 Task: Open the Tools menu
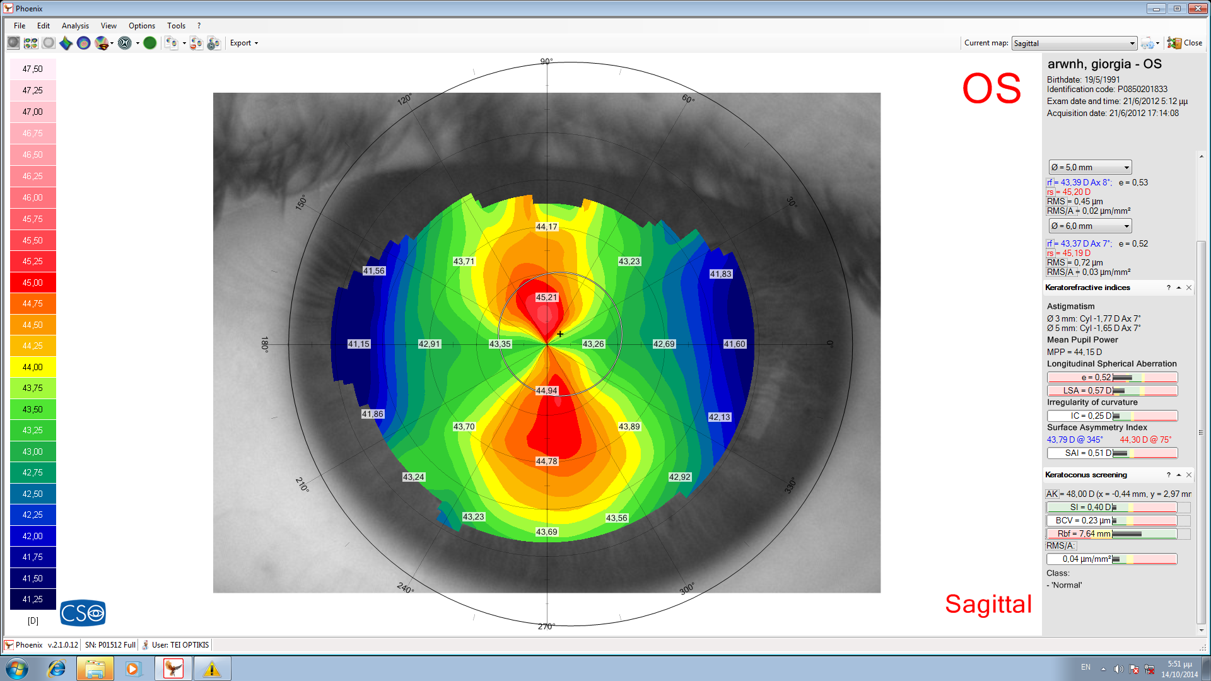[176, 26]
